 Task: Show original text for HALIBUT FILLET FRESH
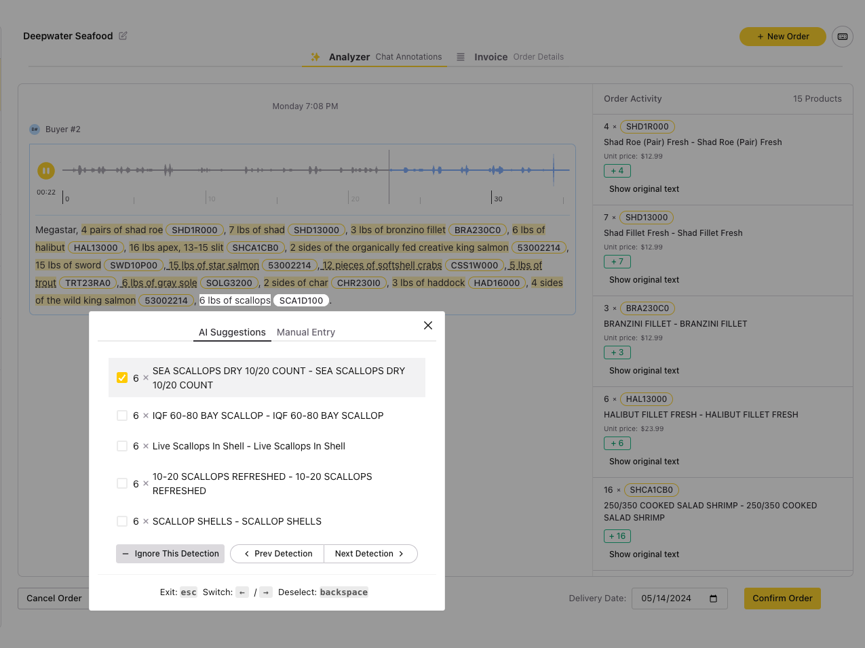[644, 462]
